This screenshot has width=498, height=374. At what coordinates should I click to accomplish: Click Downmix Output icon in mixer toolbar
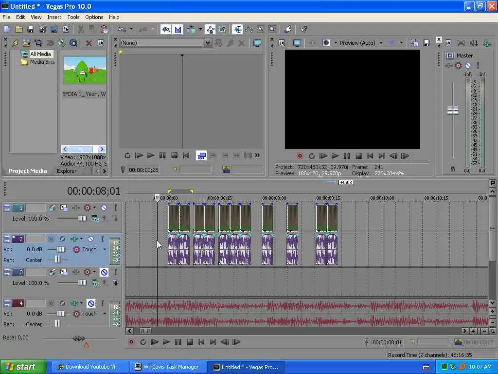[461, 43]
